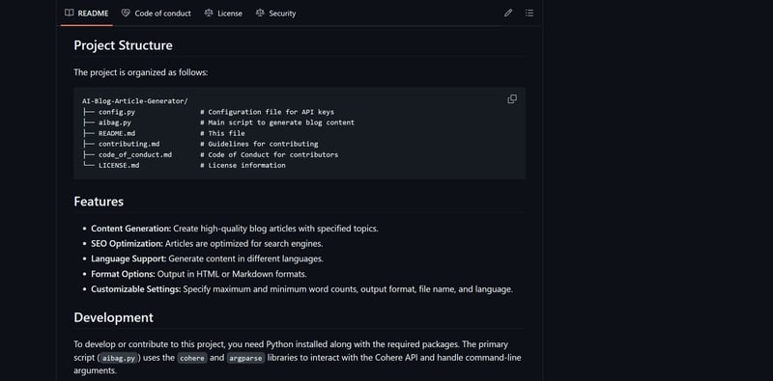Click the scale icon beside License
Screen dimensions: 773x381
(x=209, y=14)
